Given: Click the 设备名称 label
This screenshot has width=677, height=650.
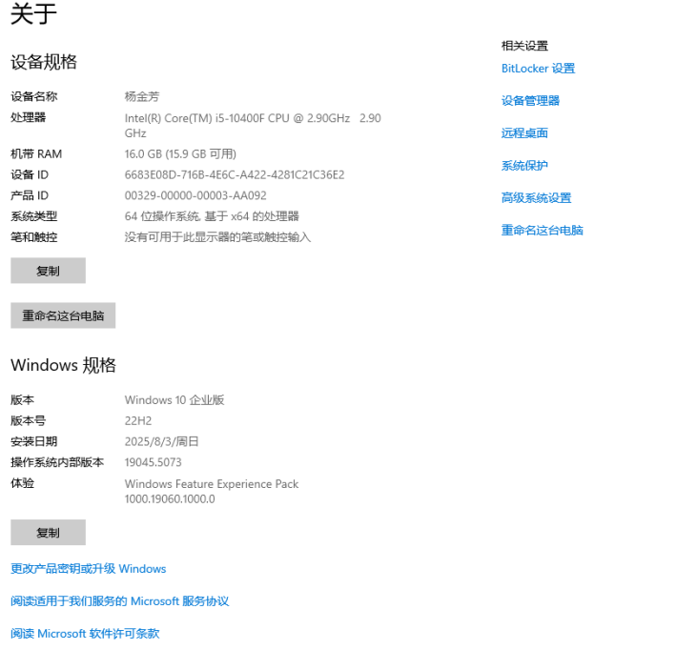Looking at the screenshot, I should [x=34, y=96].
